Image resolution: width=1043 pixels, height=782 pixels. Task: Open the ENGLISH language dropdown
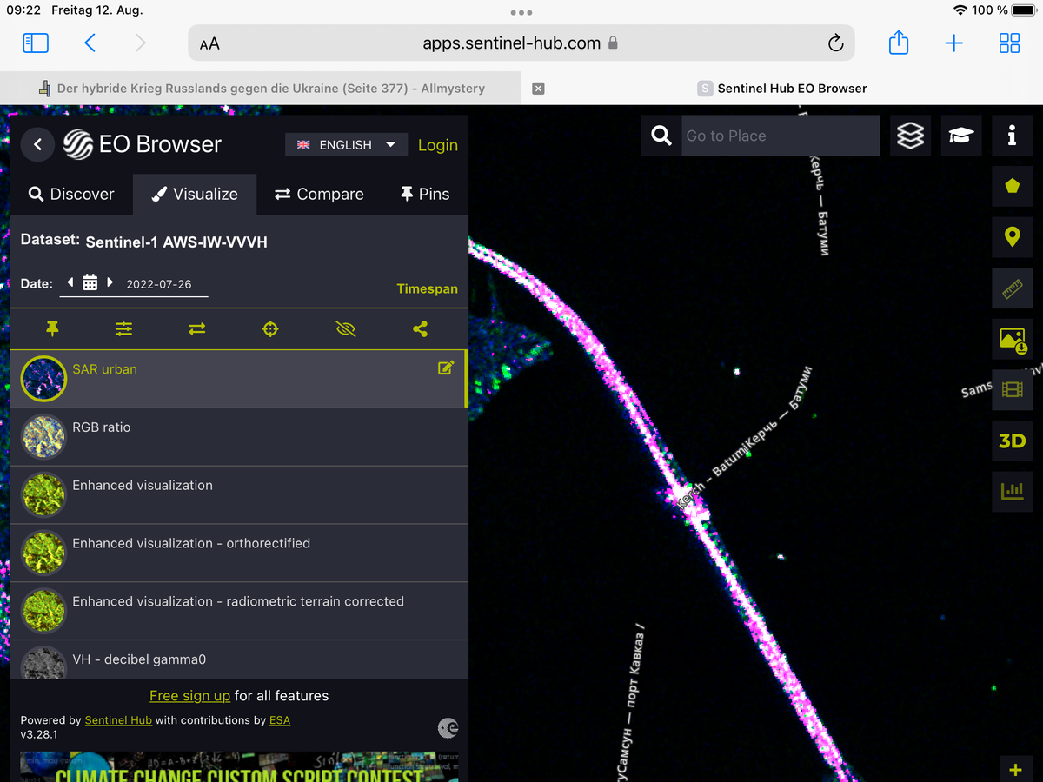coord(346,145)
